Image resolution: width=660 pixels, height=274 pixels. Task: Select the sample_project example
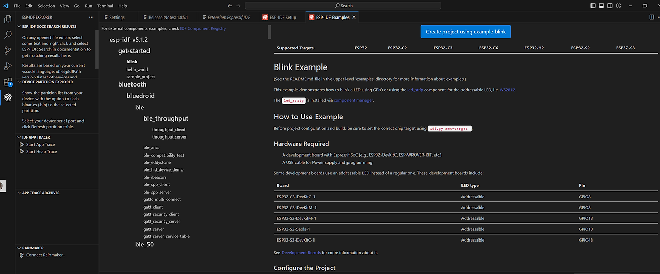(x=141, y=77)
